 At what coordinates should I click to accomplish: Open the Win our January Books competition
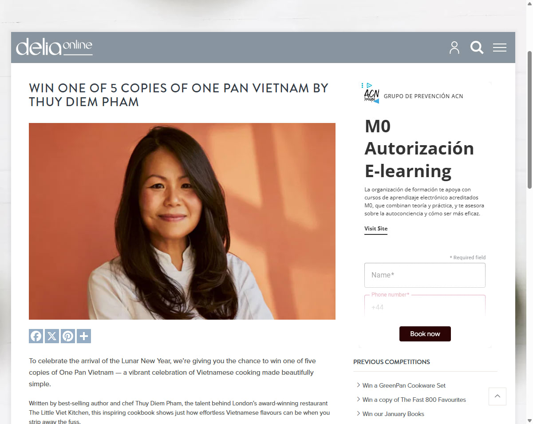pos(393,414)
